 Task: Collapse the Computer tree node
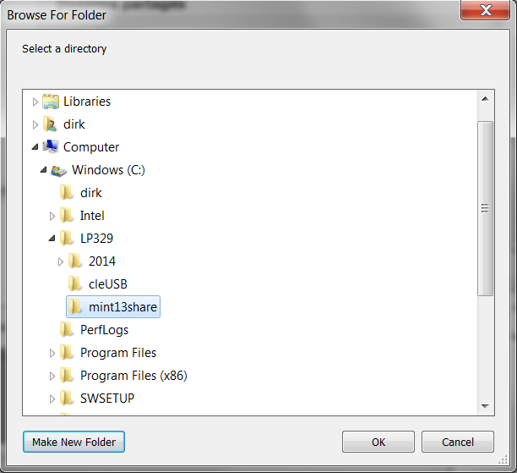click(35, 146)
